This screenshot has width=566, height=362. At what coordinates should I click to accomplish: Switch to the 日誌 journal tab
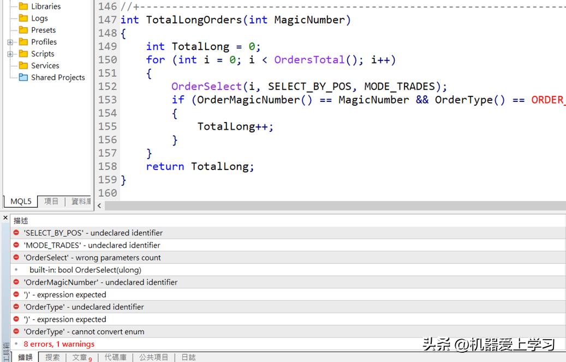click(188, 357)
